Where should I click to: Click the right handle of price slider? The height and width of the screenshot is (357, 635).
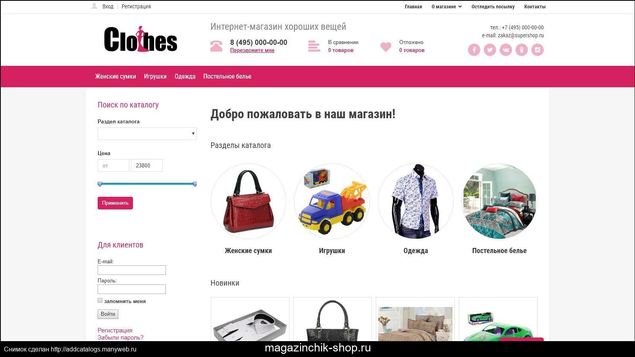point(195,184)
